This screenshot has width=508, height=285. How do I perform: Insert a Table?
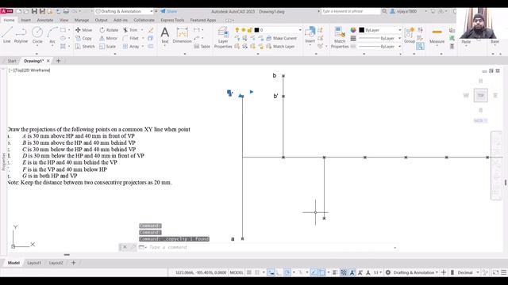point(202,47)
